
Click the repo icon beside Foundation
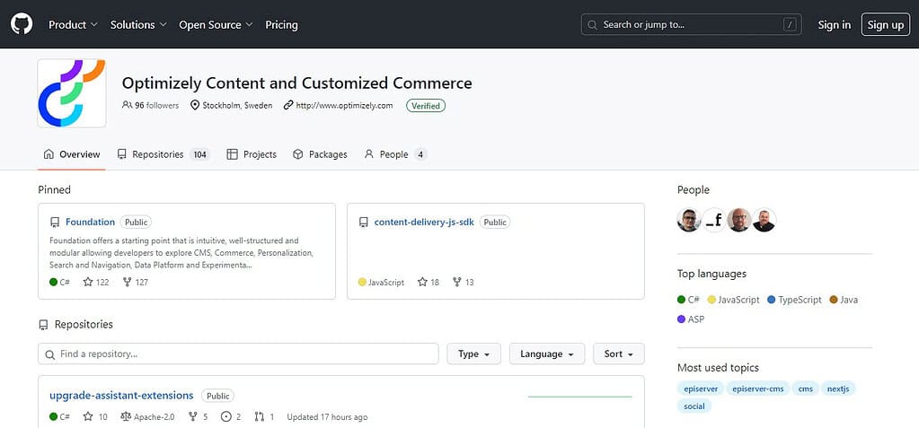coord(55,222)
